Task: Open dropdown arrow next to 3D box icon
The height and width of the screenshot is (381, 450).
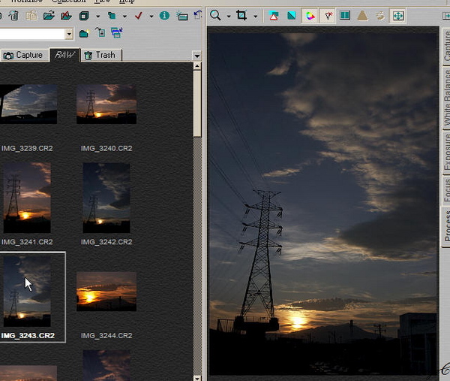Action: [x=97, y=16]
